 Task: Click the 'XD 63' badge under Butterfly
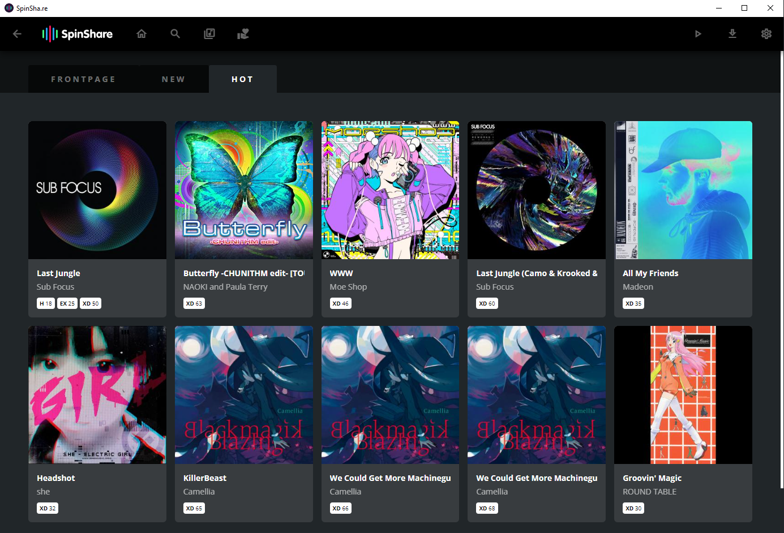(194, 303)
